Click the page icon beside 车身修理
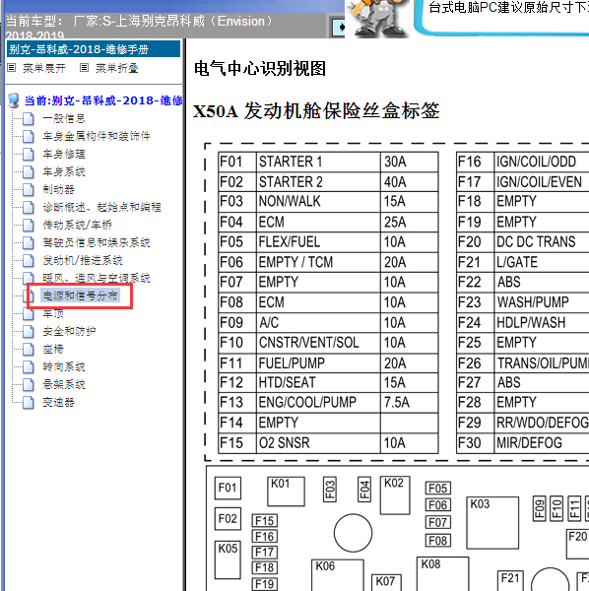The height and width of the screenshot is (591, 589). [29, 155]
